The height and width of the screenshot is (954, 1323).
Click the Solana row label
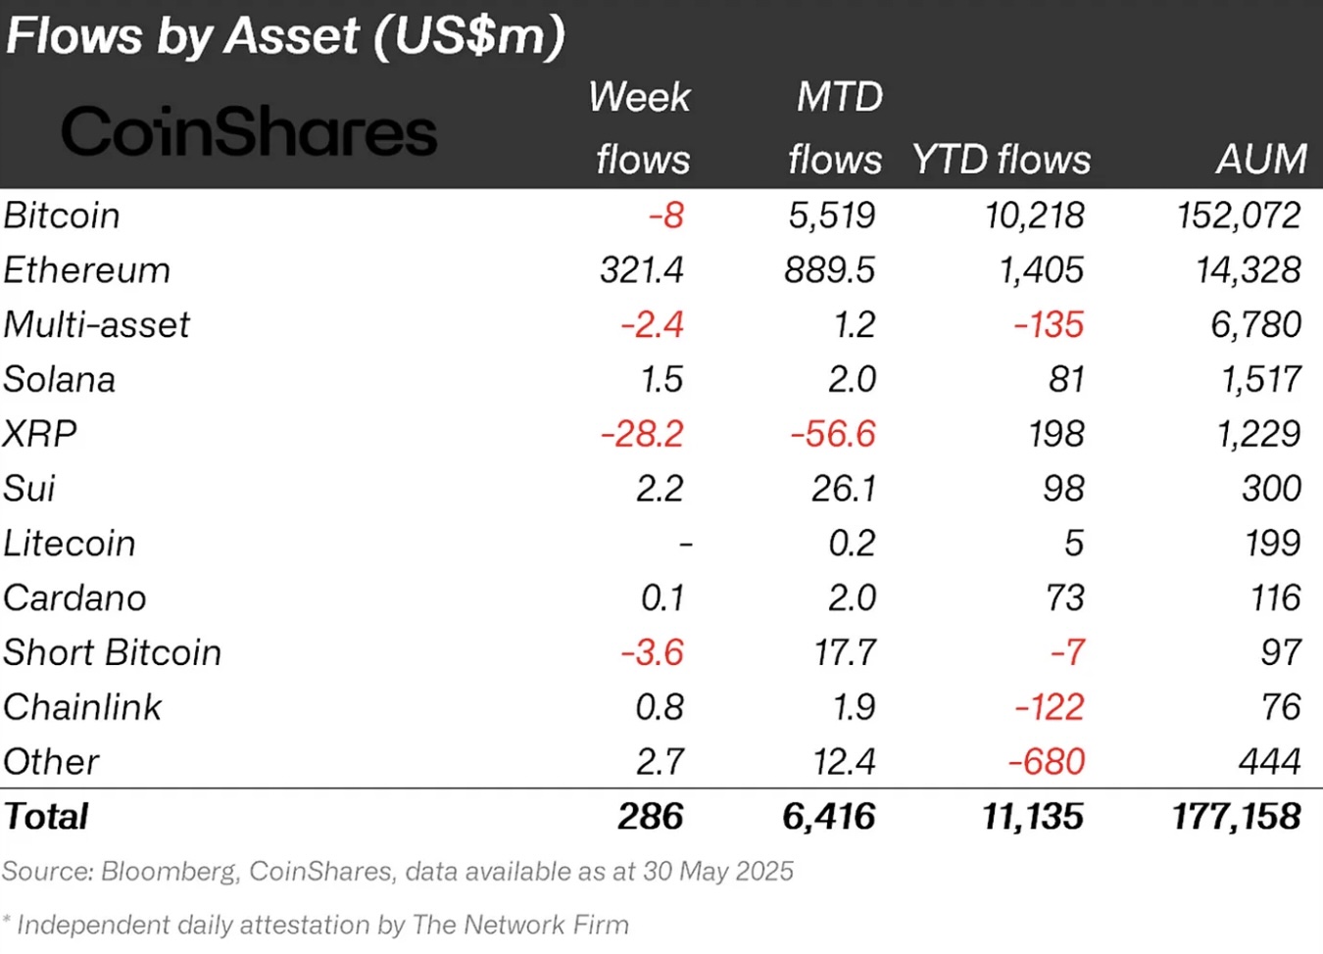coord(59,380)
